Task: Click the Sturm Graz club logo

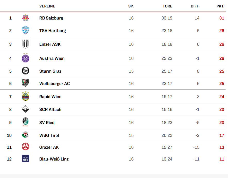Action: coord(26,71)
